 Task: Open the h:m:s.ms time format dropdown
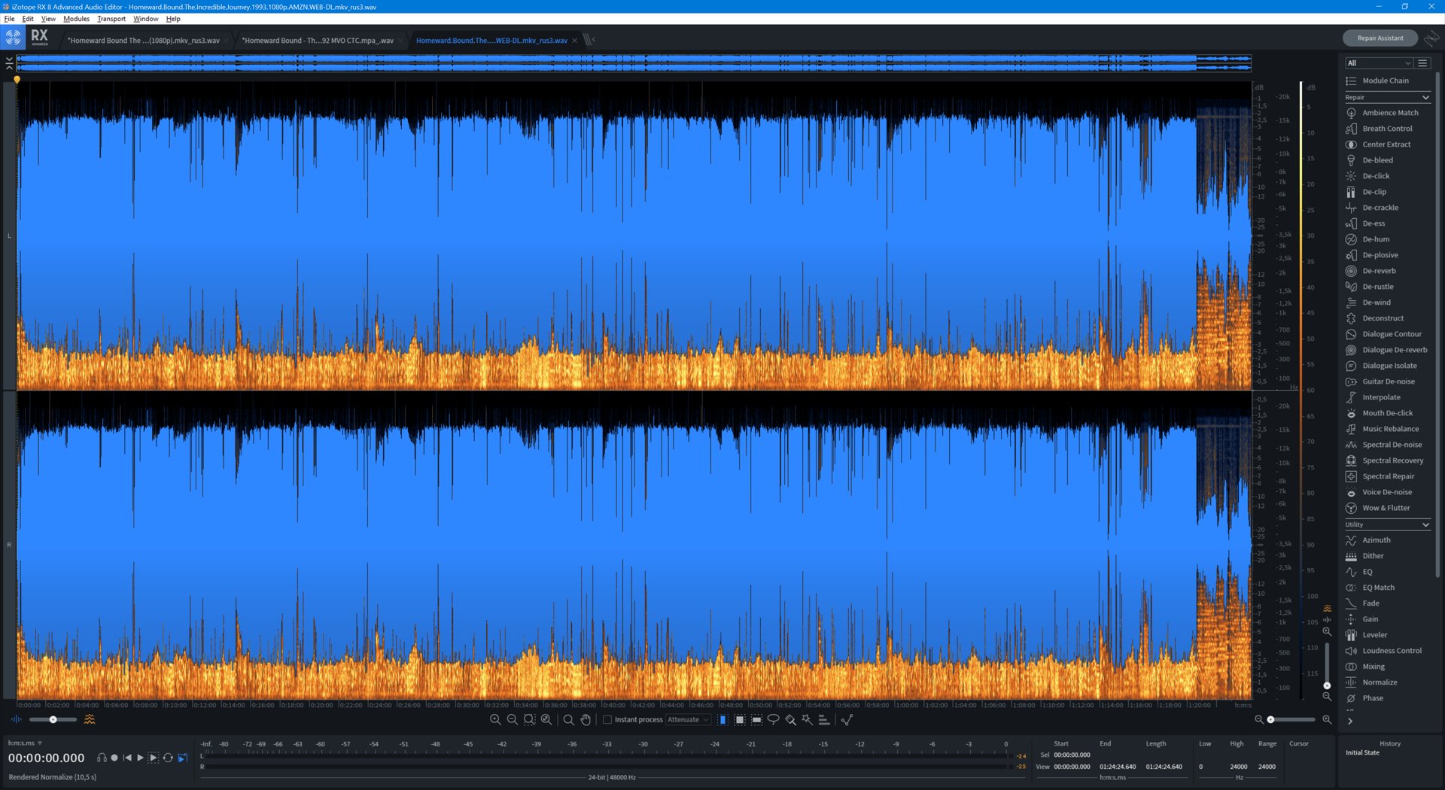25,743
